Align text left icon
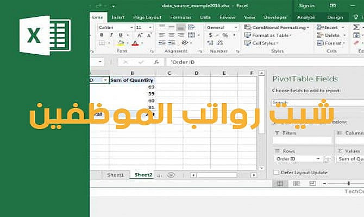The width and height of the screenshot is (364, 217). pos(162,35)
